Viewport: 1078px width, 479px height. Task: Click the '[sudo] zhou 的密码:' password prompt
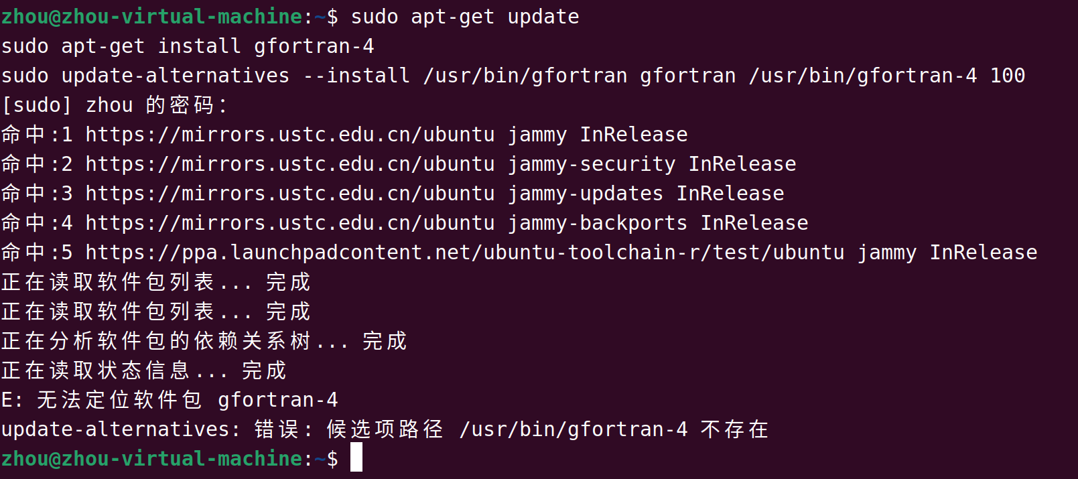coord(114,105)
